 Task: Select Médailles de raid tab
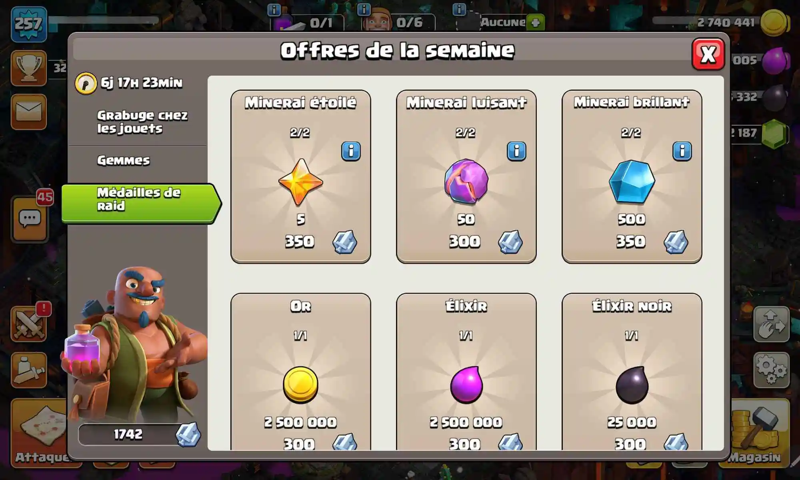[x=141, y=203]
